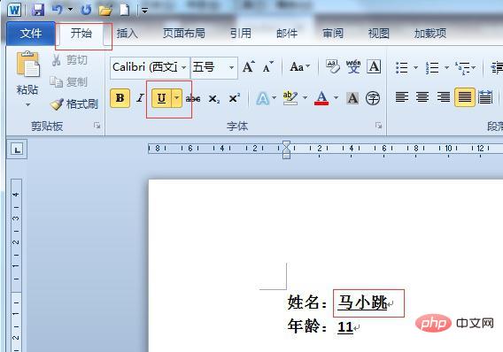Open the underline style dropdown arrow

click(177, 98)
